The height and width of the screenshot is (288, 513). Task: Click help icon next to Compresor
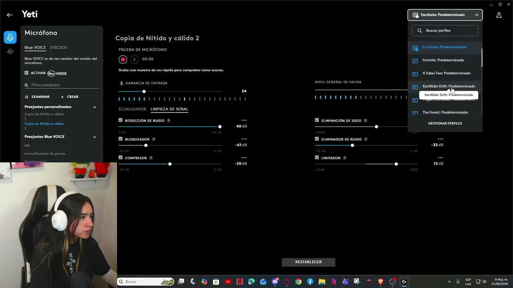(151, 158)
